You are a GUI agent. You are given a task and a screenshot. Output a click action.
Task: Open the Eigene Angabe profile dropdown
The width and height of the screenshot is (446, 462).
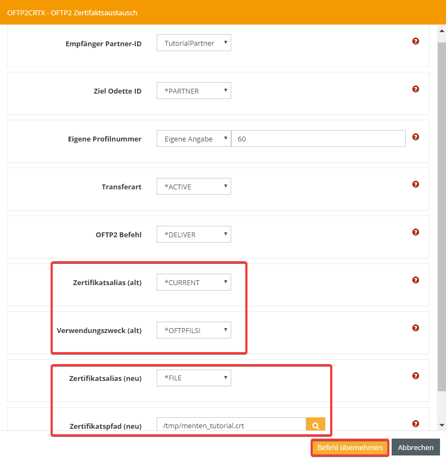point(194,139)
